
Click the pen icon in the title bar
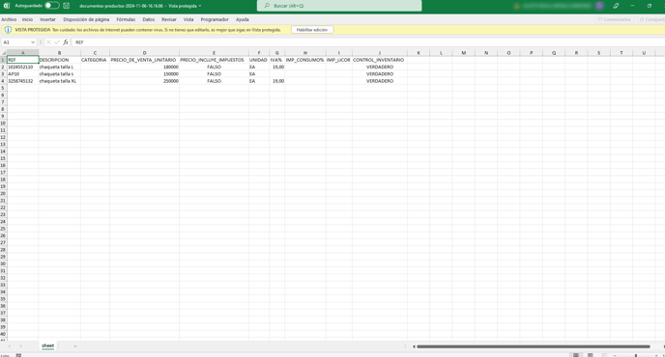tap(616, 6)
